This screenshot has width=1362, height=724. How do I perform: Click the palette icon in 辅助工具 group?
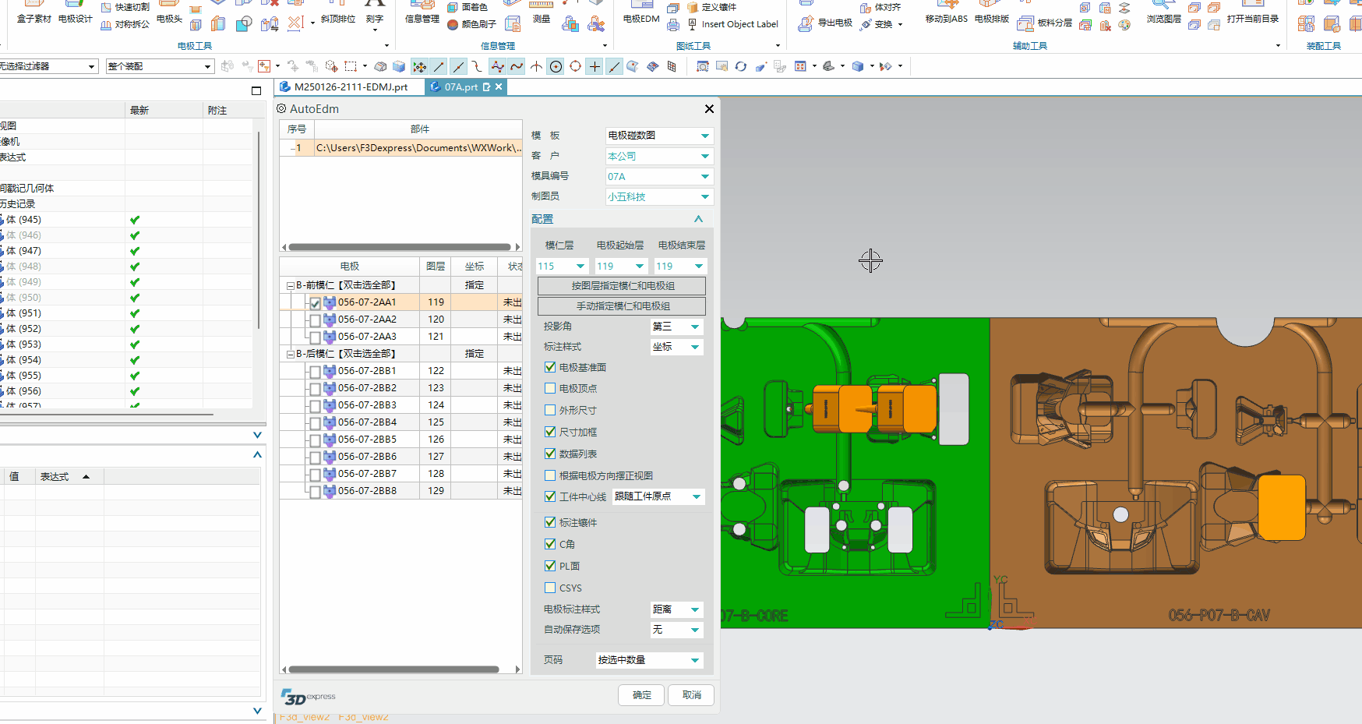pyautogui.click(x=1124, y=25)
